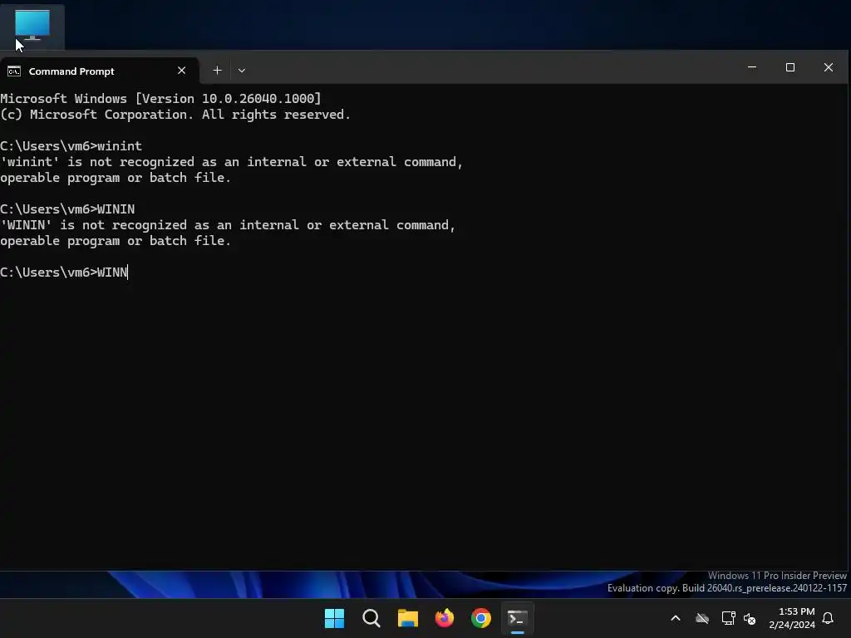Launch File Explorer from taskbar
The width and height of the screenshot is (851, 638).
click(407, 618)
